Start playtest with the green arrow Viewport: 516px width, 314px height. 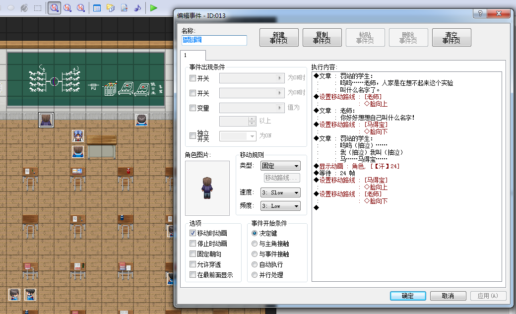pyautogui.click(x=153, y=8)
